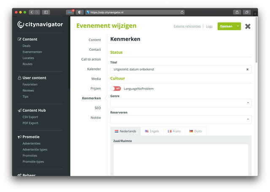
Task: Click the extension icon with the red badge
Action: (x=70, y=12)
